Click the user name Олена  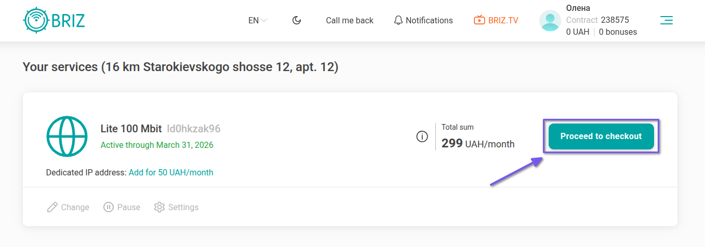(578, 8)
